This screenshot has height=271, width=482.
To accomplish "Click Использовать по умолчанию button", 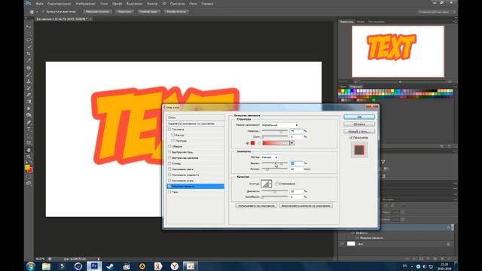I will [x=256, y=206].
